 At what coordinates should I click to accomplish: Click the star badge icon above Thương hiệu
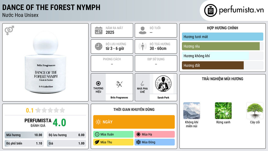pos(98,83)
